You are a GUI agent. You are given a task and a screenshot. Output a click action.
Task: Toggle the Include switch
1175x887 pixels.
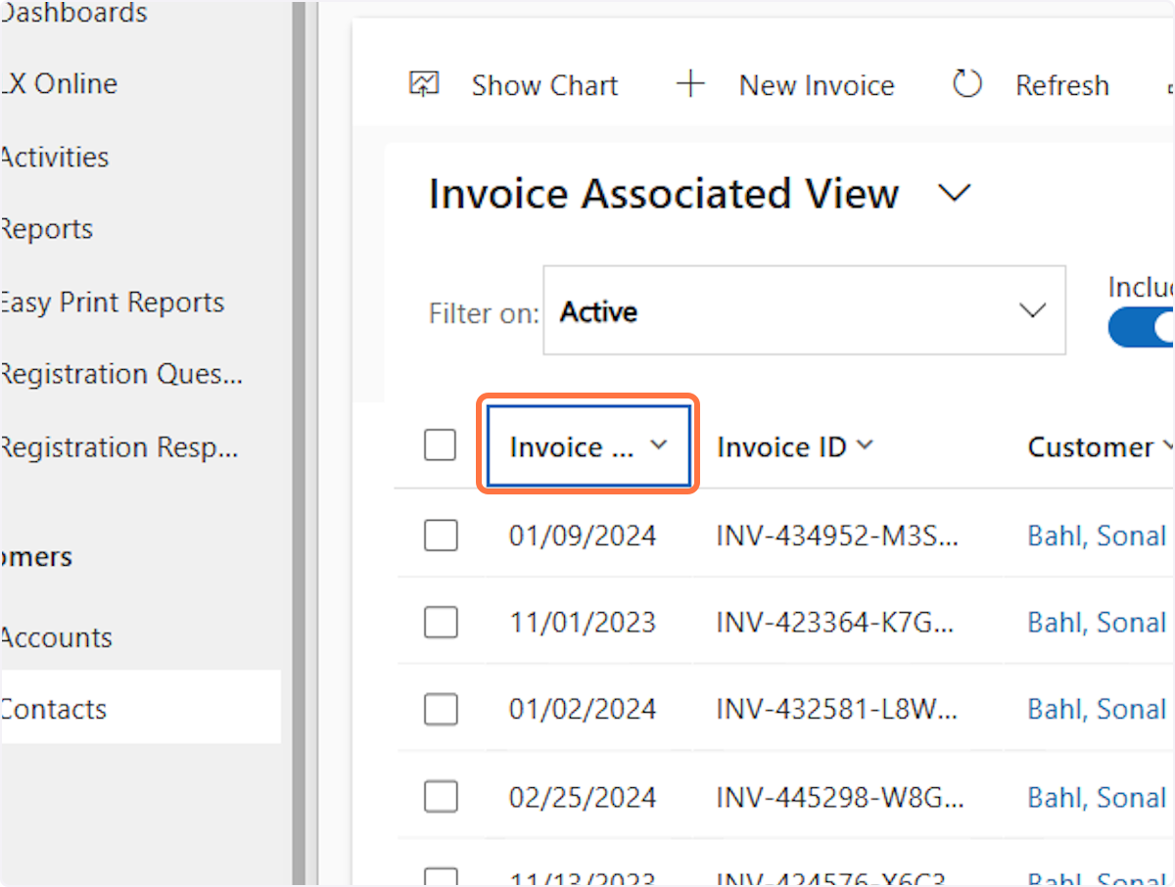click(x=1142, y=328)
